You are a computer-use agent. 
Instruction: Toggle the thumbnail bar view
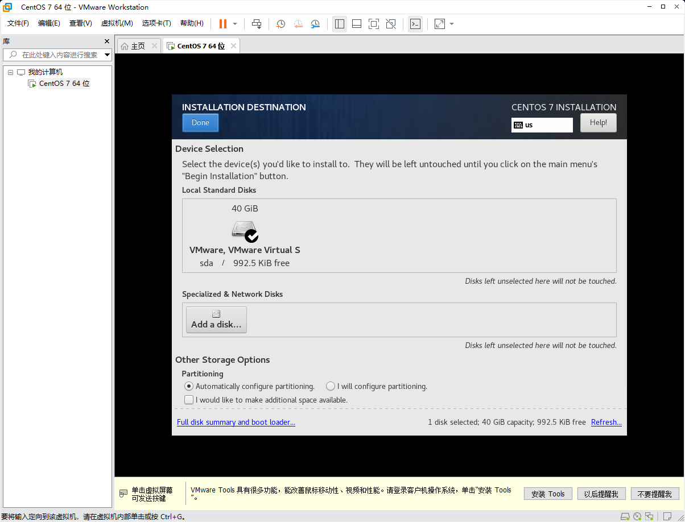pyautogui.click(x=357, y=24)
